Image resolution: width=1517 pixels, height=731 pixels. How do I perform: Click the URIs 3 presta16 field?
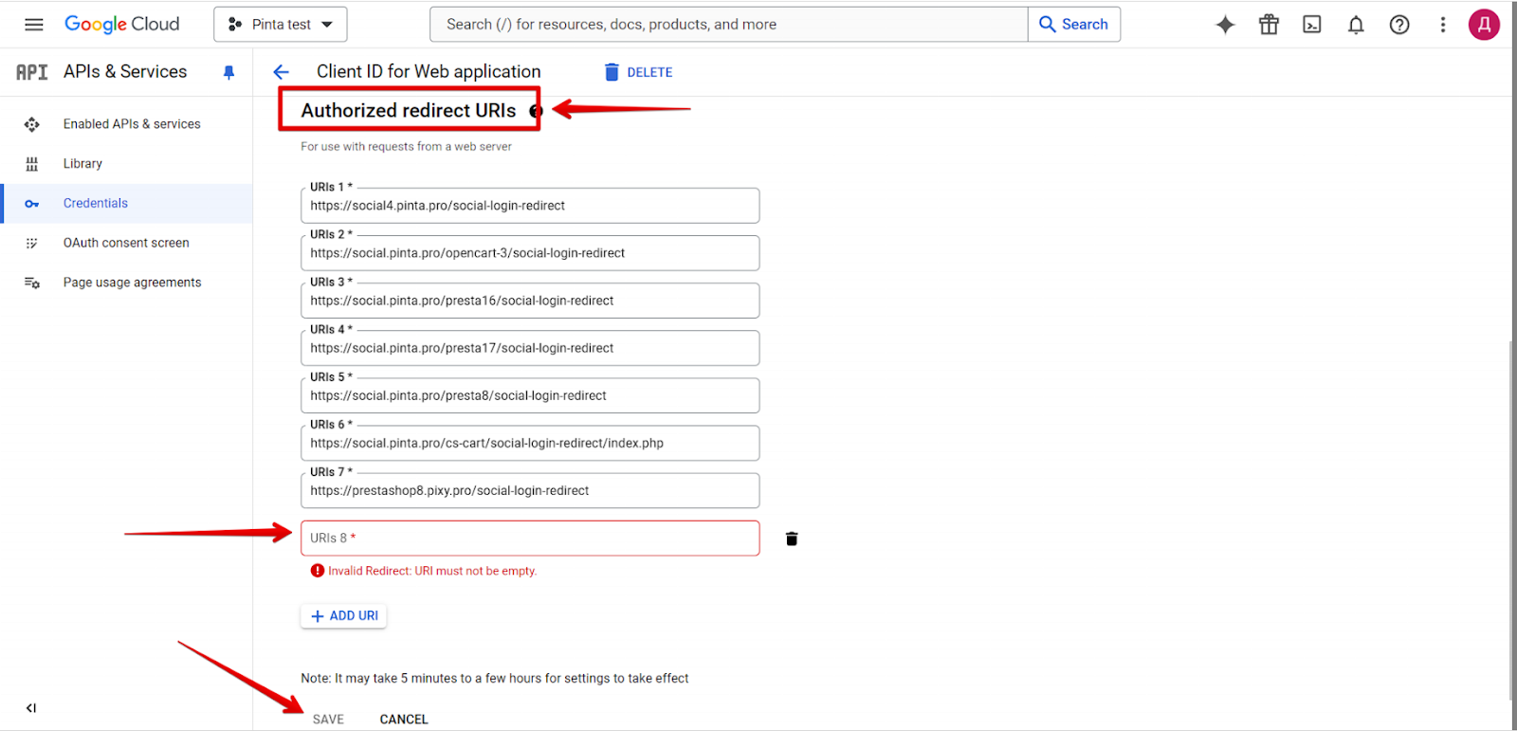pos(530,301)
